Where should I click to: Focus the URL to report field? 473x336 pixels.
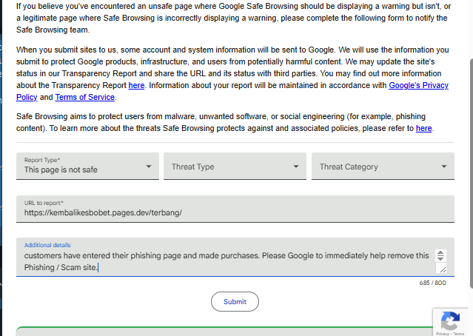tap(235, 212)
